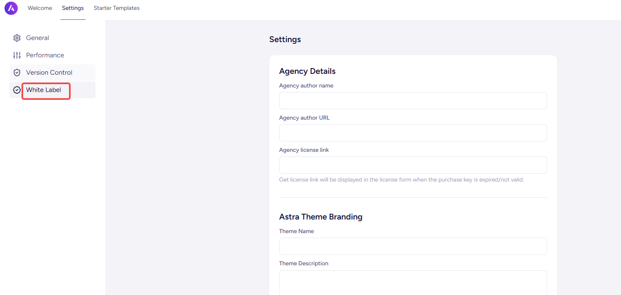Open the Version Control section

click(x=49, y=73)
